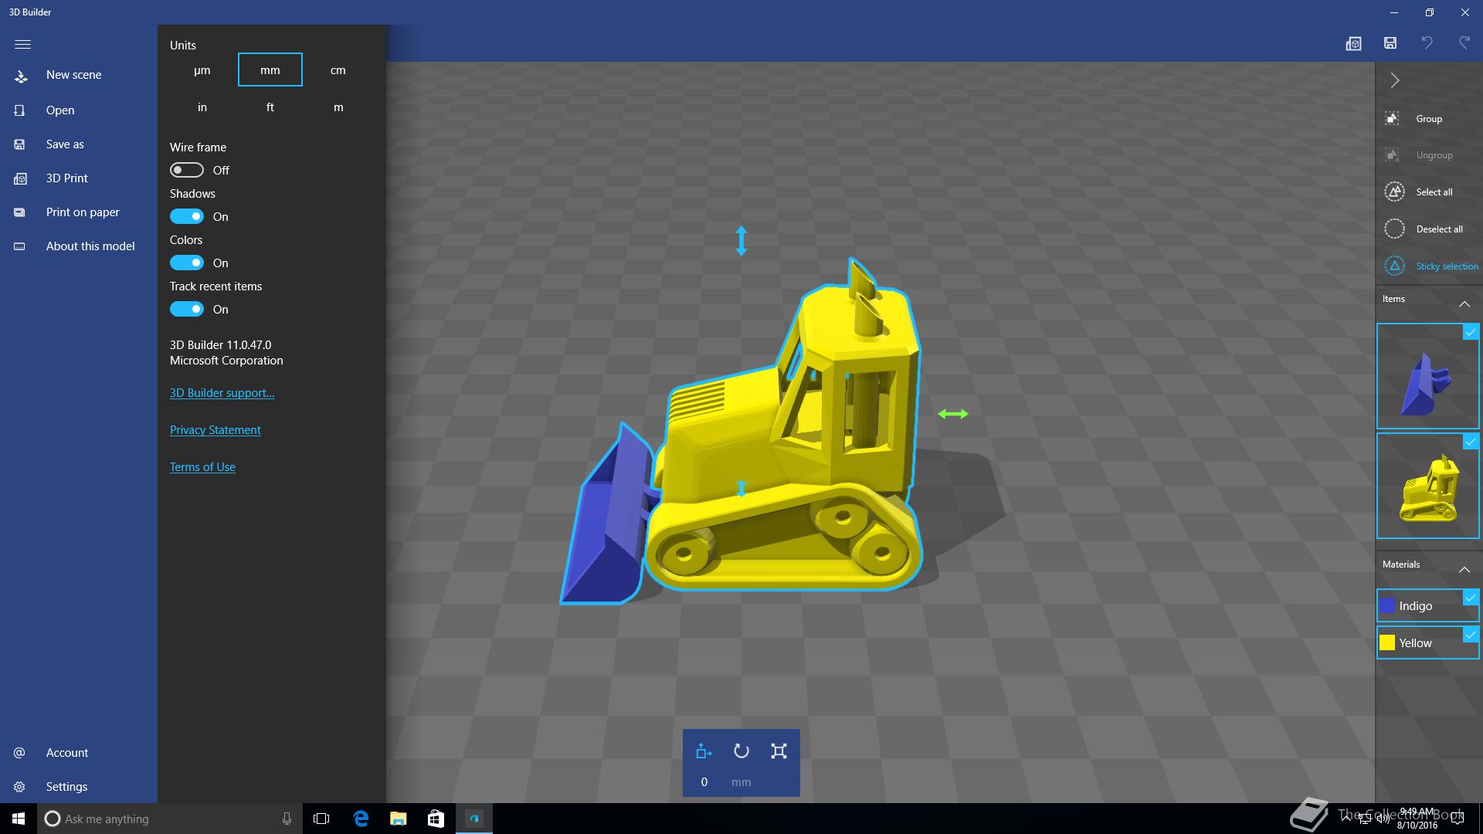
Task: Toggle Sticky selection
Action: (1431, 266)
